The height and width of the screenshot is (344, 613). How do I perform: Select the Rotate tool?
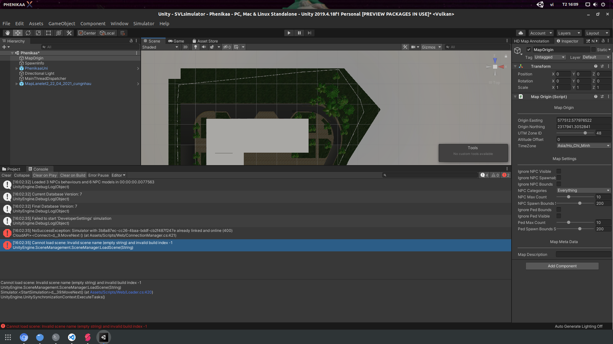click(x=28, y=33)
